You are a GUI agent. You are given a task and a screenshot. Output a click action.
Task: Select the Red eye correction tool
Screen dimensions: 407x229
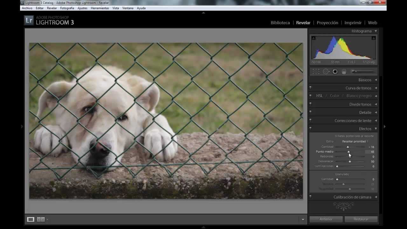tap(335, 72)
